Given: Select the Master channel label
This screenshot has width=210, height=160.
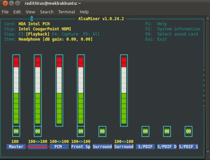Looking at the screenshot, I should click(x=16, y=146).
